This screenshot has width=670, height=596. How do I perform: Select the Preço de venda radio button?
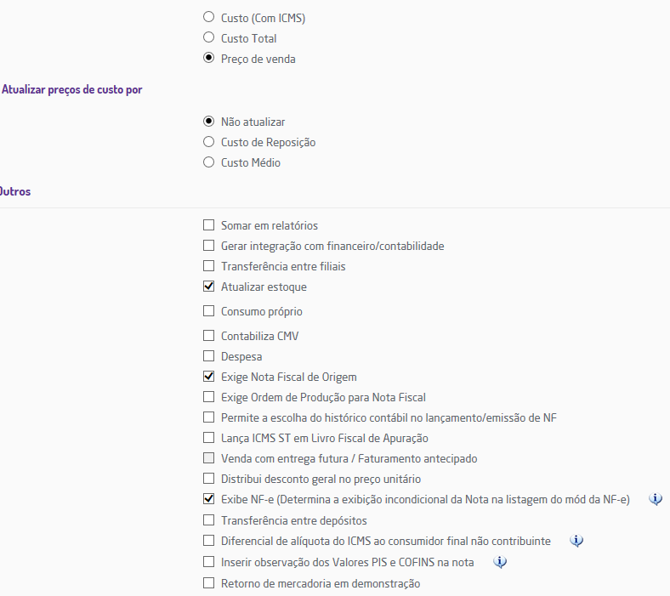coord(209,59)
